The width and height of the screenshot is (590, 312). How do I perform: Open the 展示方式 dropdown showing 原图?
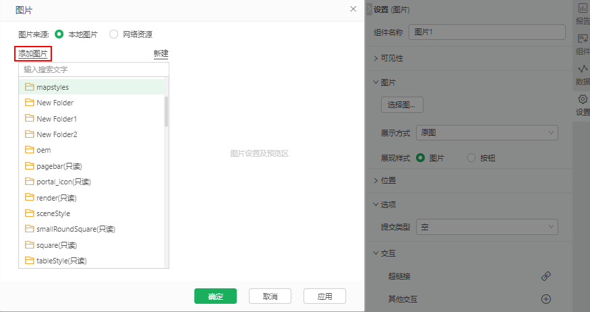486,132
